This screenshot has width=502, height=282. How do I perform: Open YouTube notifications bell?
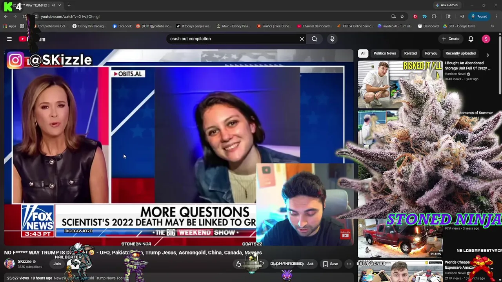(471, 39)
